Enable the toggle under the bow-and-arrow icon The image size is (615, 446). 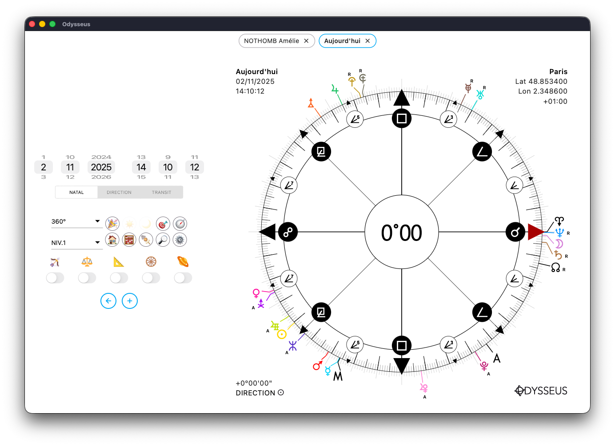pos(55,278)
